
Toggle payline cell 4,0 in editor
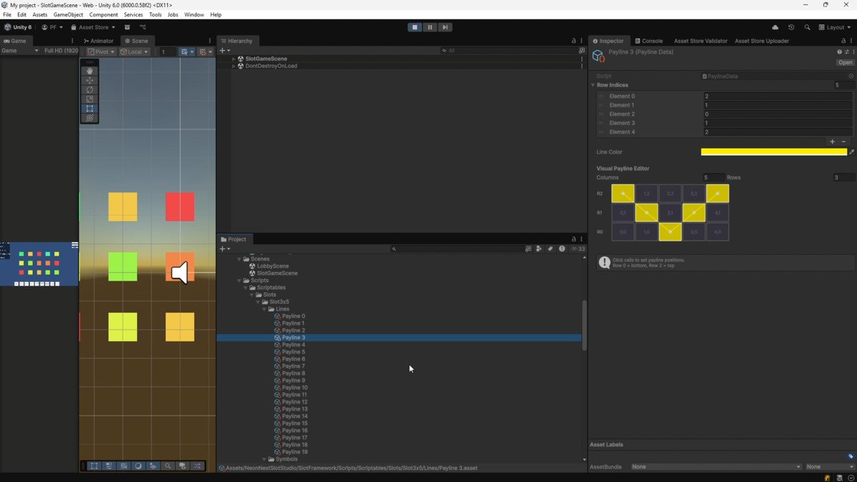[717, 232]
